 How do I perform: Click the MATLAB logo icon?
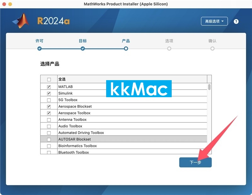[x=21, y=21]
